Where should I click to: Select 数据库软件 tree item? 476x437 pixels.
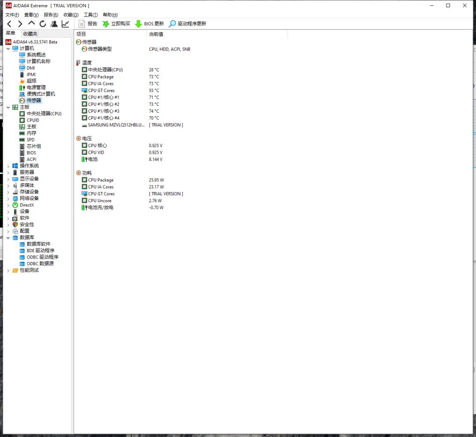click(38, 244)
